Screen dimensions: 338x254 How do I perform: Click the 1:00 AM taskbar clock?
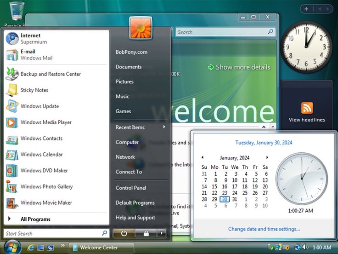point(321,247)
